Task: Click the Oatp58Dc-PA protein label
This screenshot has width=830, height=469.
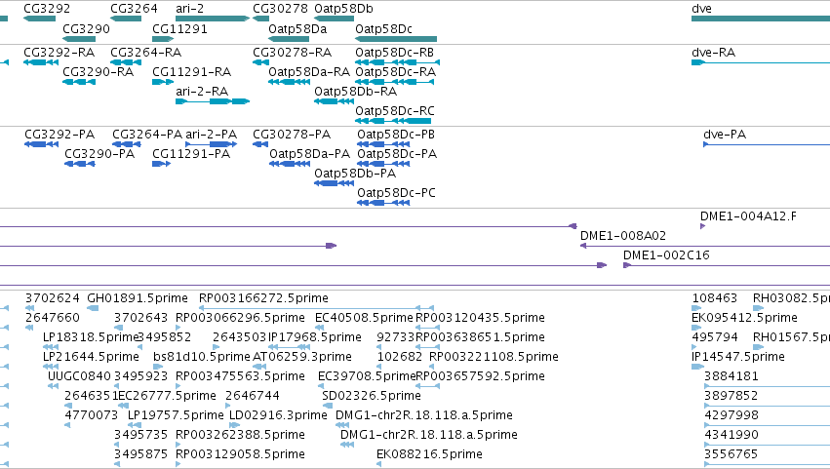Action: [397, 154]
